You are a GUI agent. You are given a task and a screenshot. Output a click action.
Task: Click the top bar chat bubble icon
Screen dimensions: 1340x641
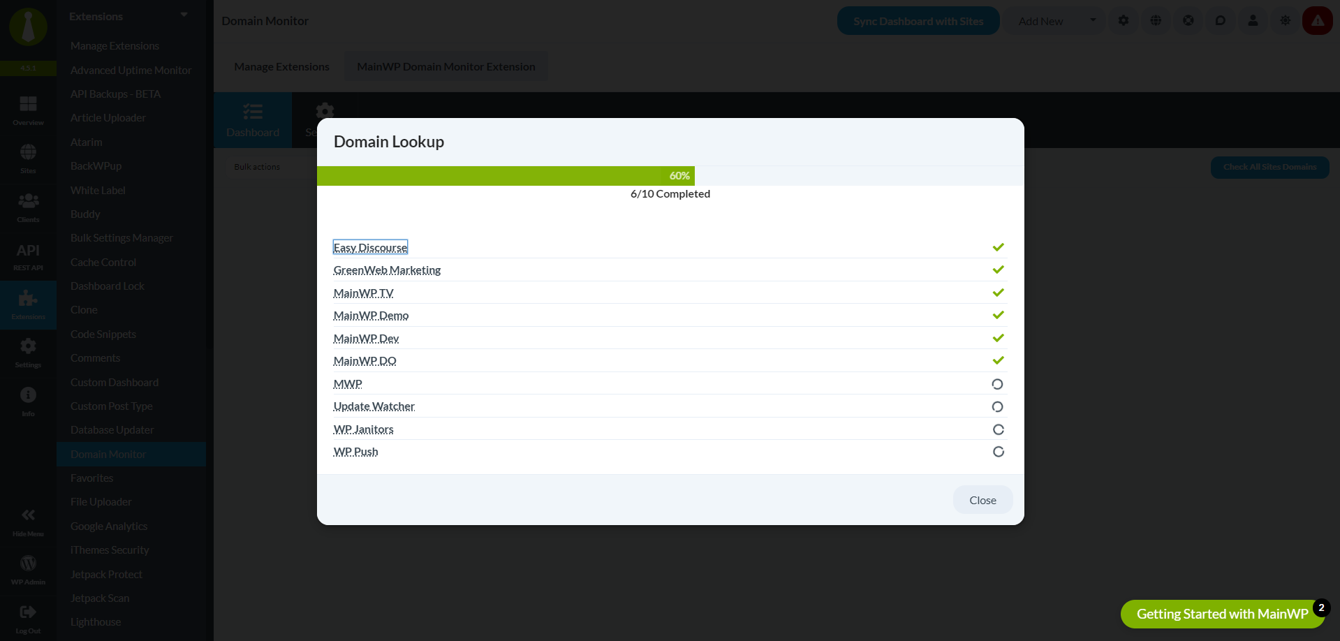1220,21
